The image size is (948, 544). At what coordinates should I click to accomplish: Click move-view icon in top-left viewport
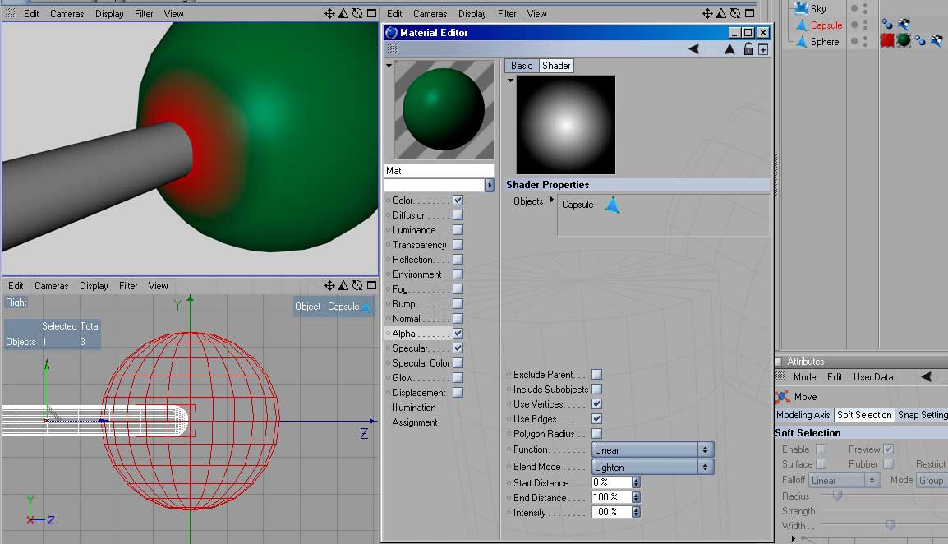point(329,13)
